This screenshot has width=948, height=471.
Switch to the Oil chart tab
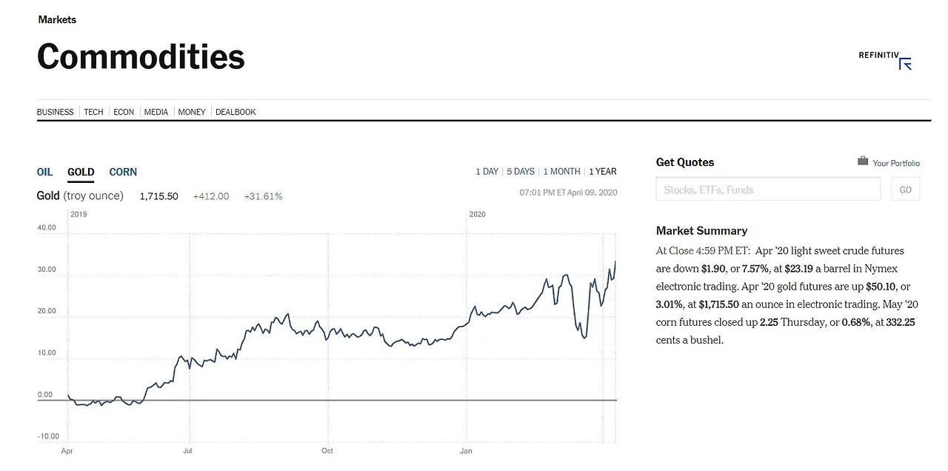point(44,172)
